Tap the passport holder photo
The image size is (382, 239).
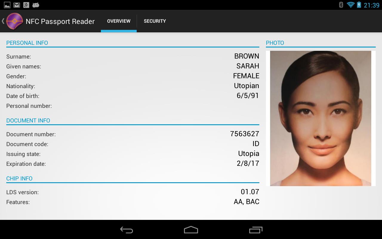coord(321,118)
